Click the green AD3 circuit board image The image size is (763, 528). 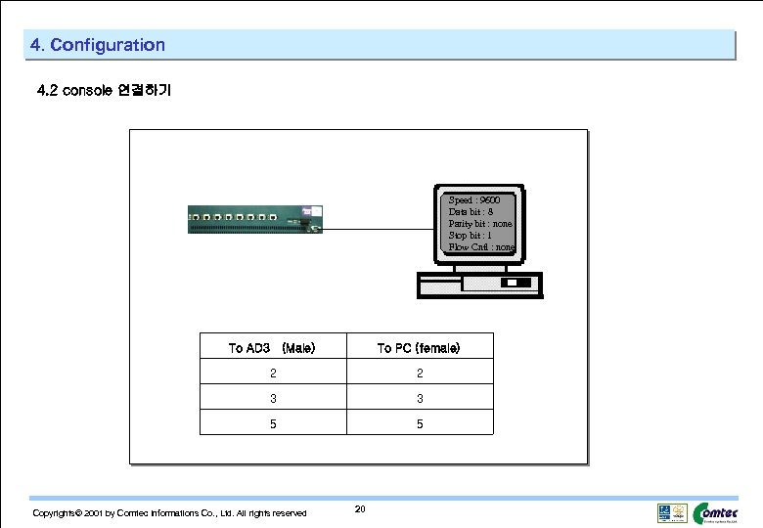click(x=255, y=219)
